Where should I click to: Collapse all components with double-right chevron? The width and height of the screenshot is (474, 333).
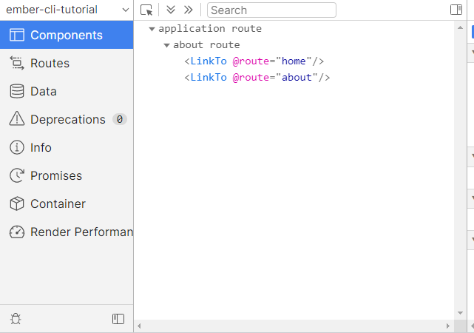pos(189,10)
